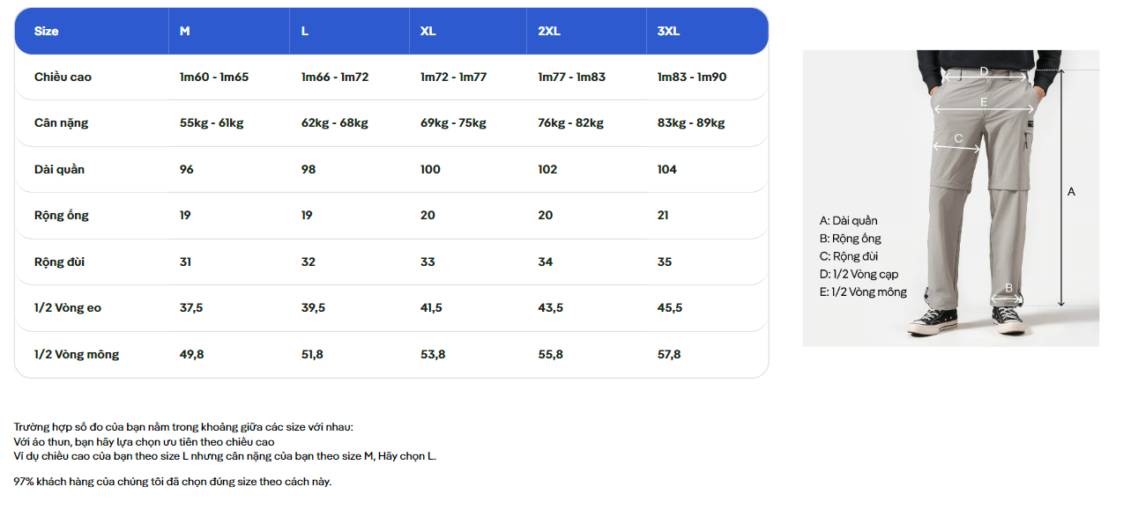Select the Chiều cao row label
Screen dimensions: 1123x509
[x=63, y=77]
